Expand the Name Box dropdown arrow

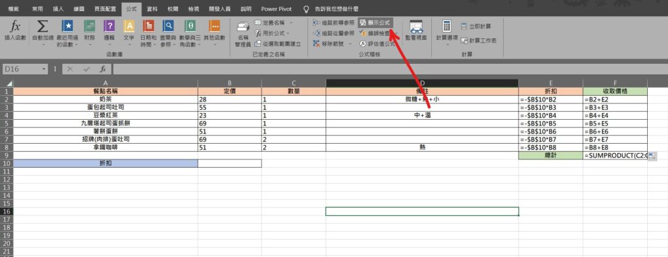(44, 69)
